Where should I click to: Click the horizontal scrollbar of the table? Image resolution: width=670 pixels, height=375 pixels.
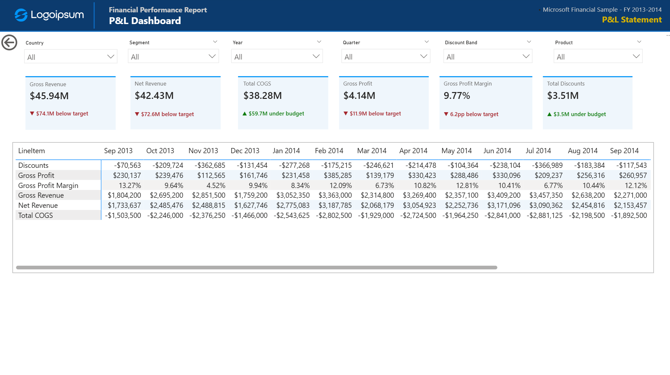pos(257,268)
